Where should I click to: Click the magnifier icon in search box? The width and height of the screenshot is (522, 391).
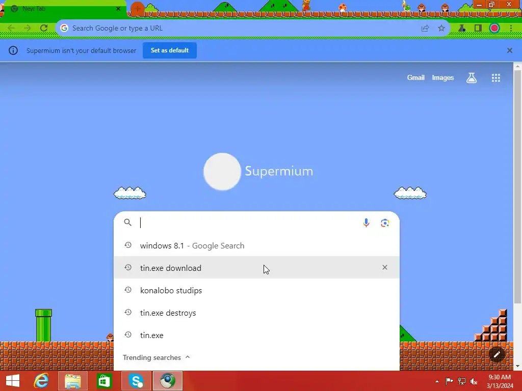coord(127,222)
